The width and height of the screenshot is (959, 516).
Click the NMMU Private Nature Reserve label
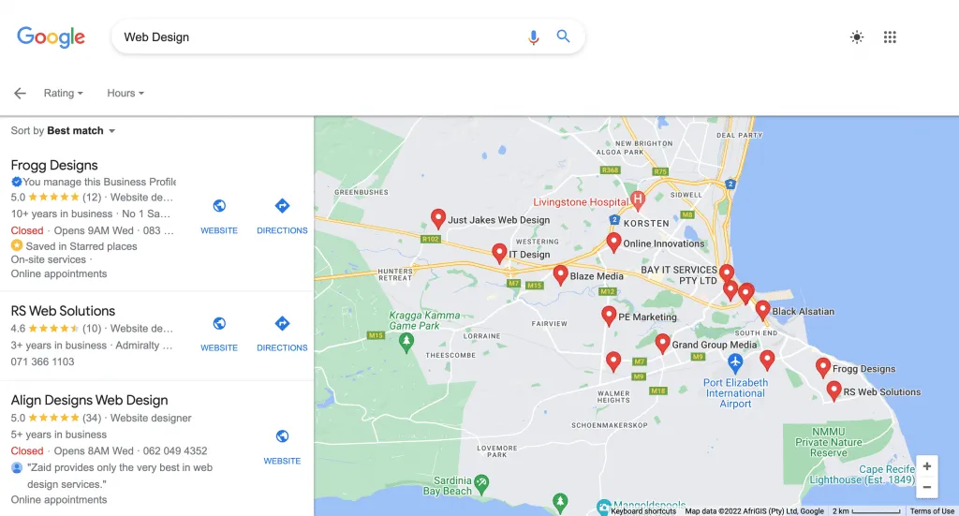pos(828,442)
